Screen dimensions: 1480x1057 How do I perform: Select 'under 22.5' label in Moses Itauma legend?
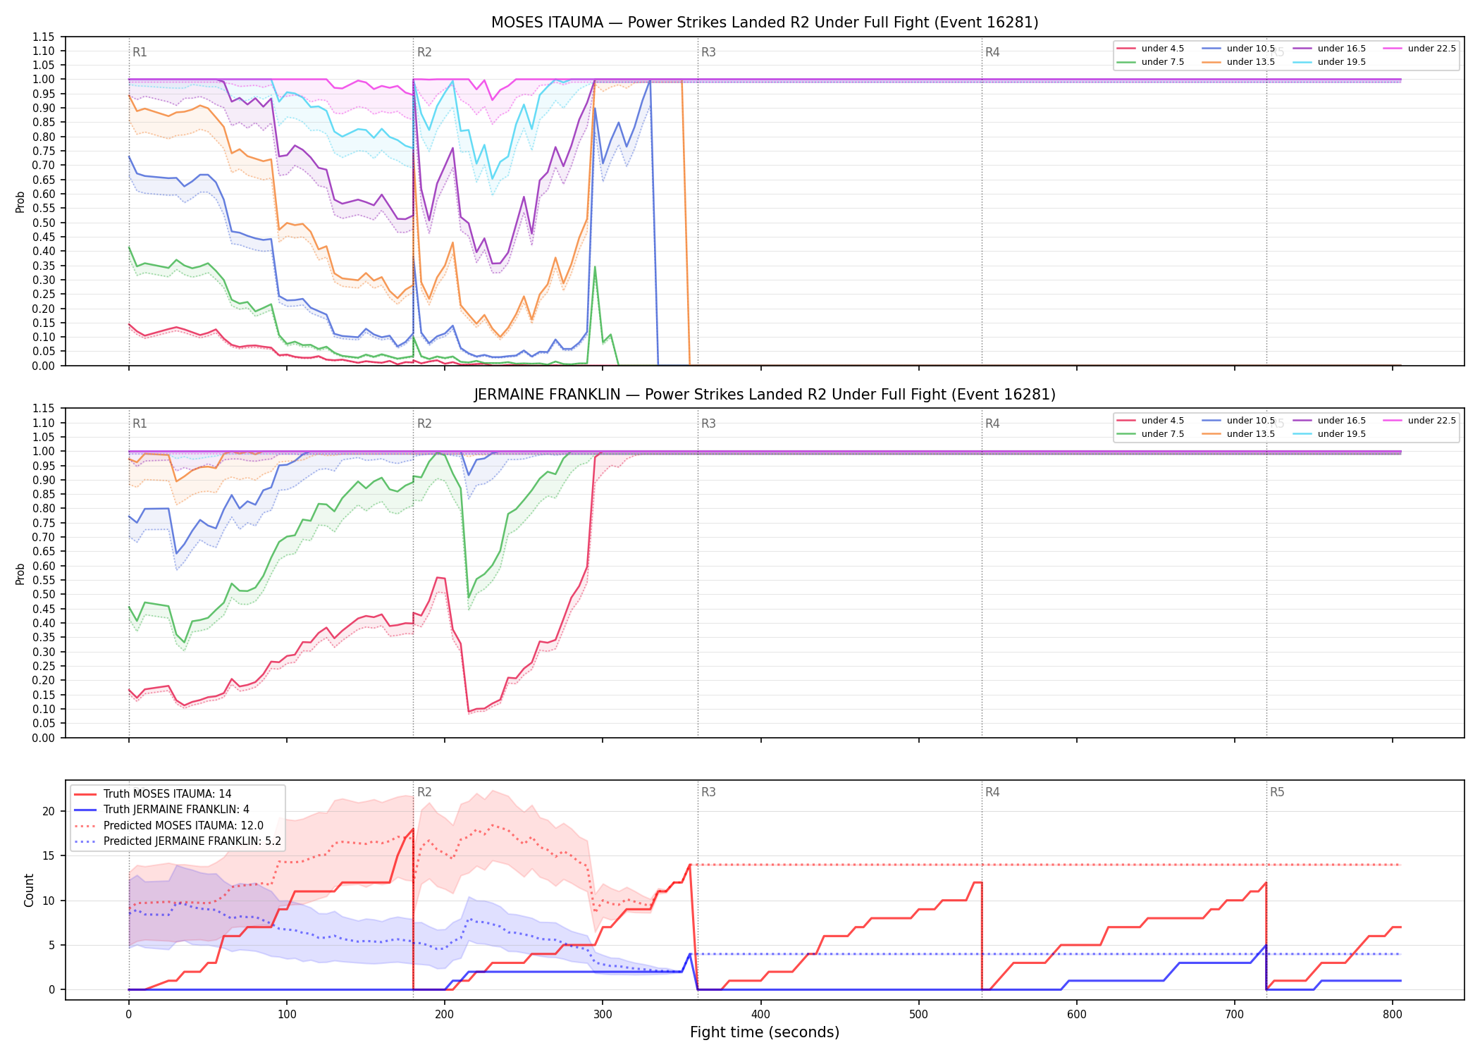[x=1432, y=49]
